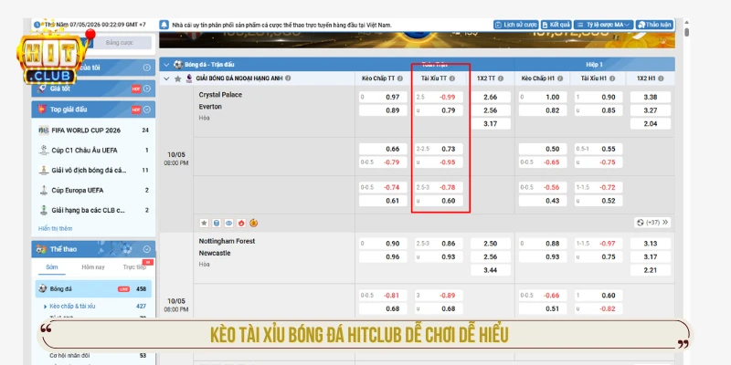Open the Kết quả results page
Screen dimensions: 731x365
pos(556,25)
